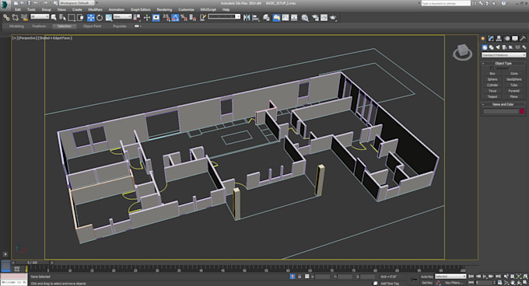
Task: Open the Utilities hammer panel
Action: 523,38
